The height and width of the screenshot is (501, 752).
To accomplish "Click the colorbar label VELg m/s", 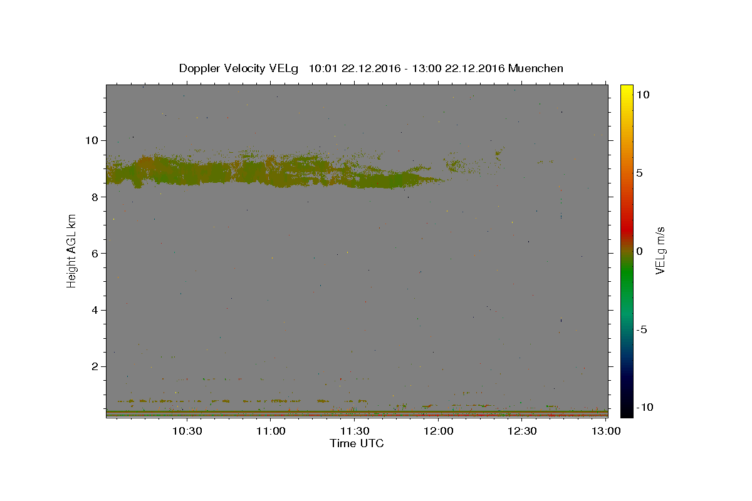I will pyautogui.click(x=660, y=251).
